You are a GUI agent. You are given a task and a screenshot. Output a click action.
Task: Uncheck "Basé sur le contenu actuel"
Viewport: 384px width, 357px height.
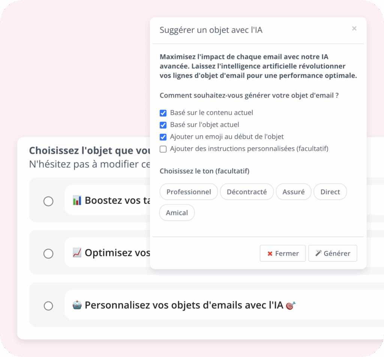coord(163,113)
